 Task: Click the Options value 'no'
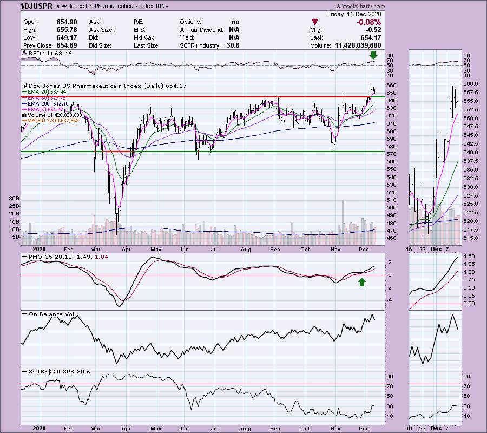click(235, 22)
